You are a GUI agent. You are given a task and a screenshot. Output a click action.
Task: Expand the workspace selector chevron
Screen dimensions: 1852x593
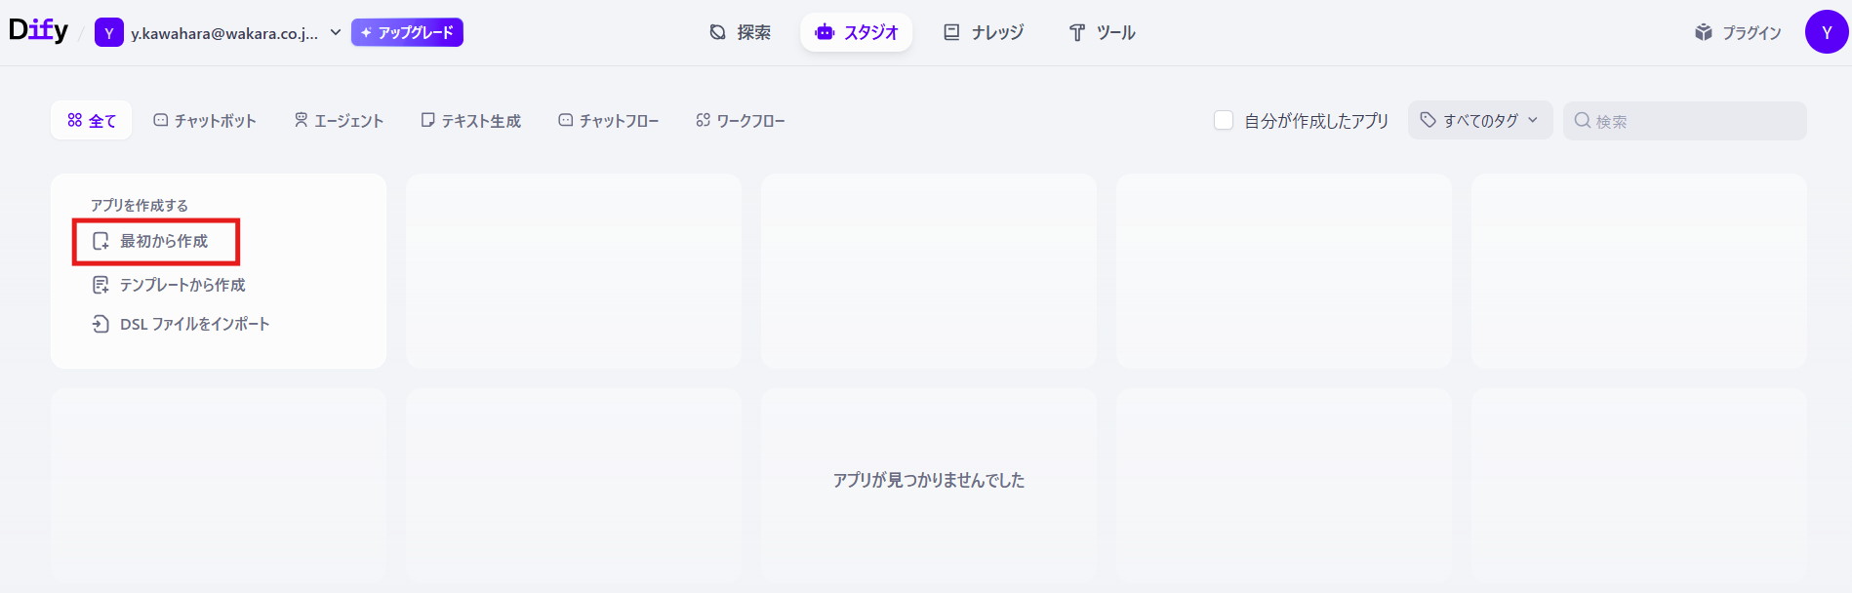[336, 32]
